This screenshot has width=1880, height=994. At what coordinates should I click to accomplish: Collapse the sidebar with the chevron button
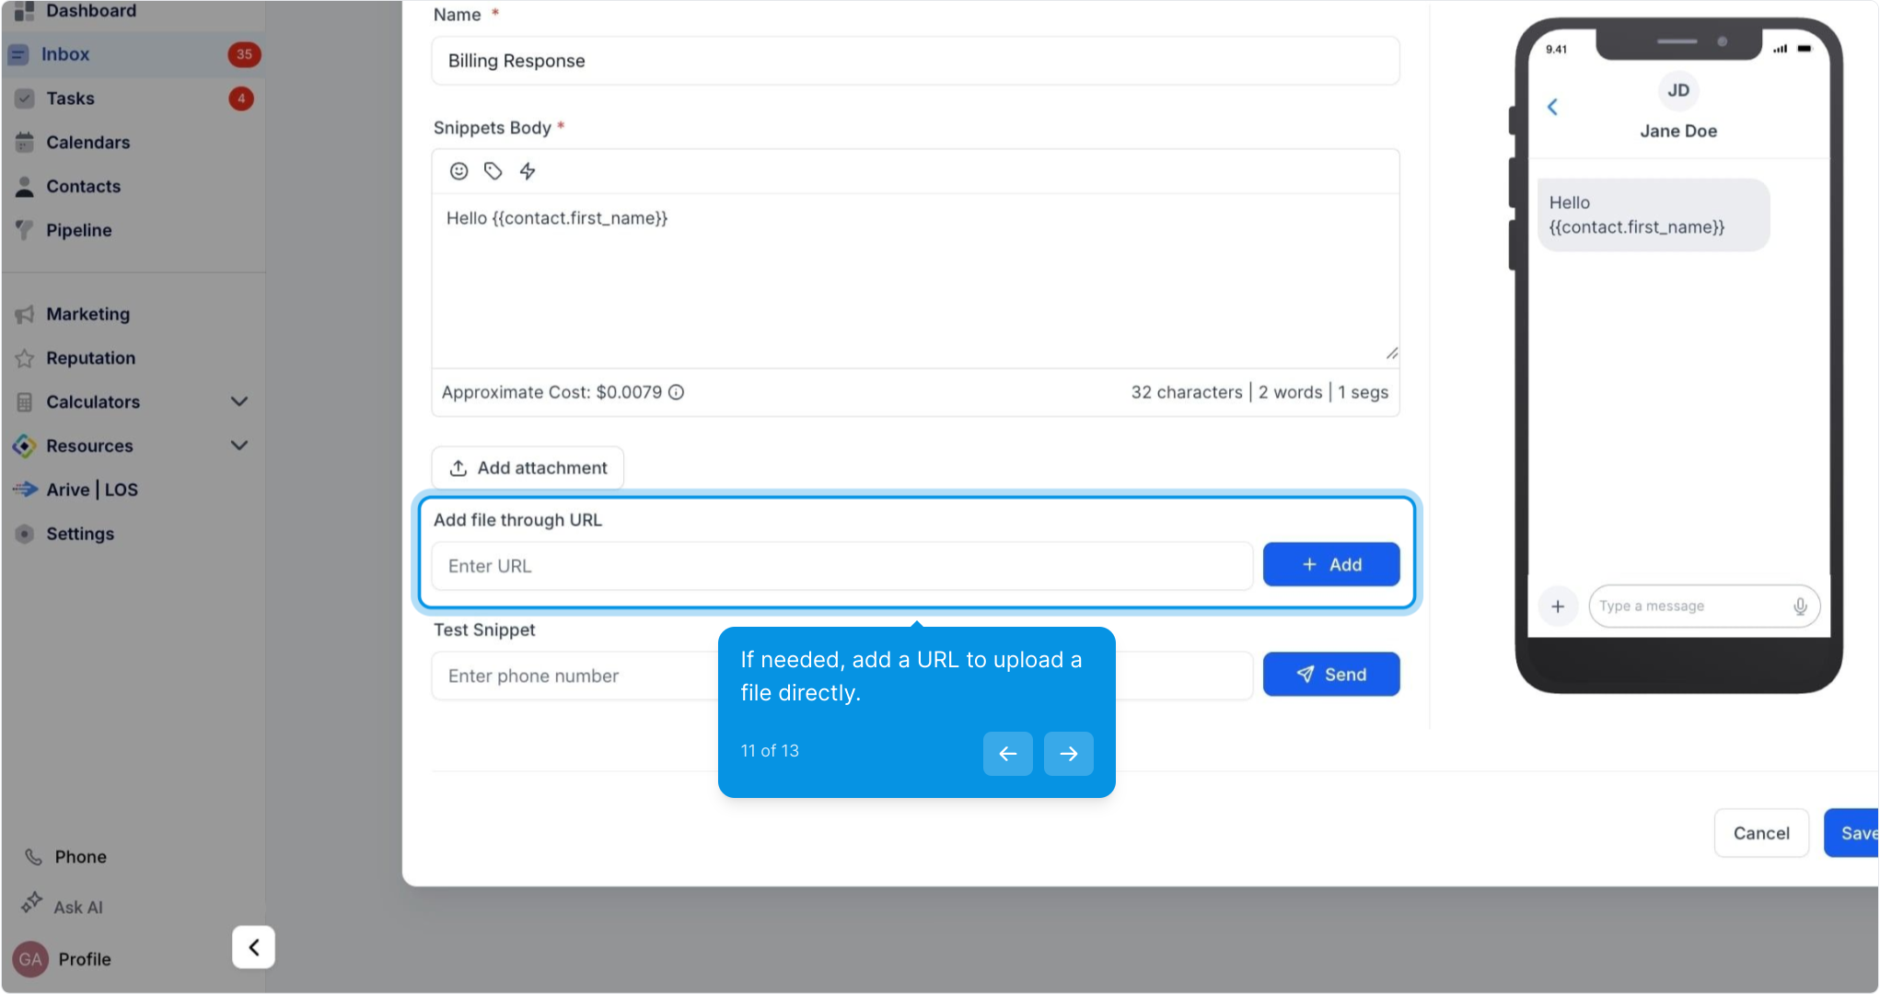pyautogui.click(x=253, y=947)
